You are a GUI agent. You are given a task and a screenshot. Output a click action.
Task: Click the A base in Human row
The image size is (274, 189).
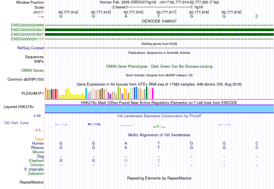tap(126, 143)
